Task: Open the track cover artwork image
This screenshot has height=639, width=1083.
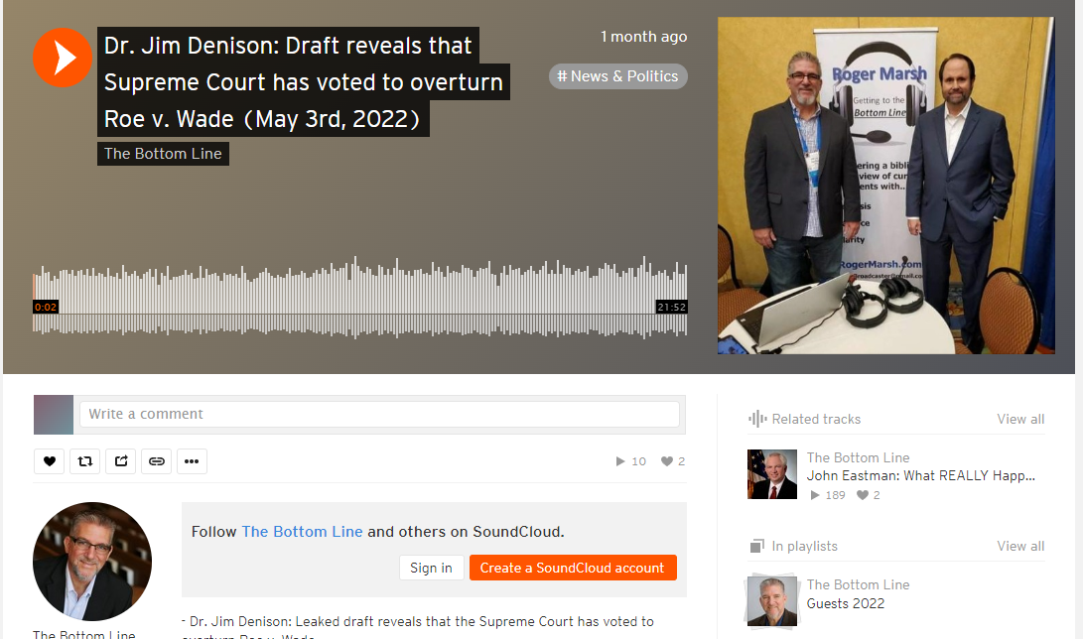Action: click(x=886, y=186)
